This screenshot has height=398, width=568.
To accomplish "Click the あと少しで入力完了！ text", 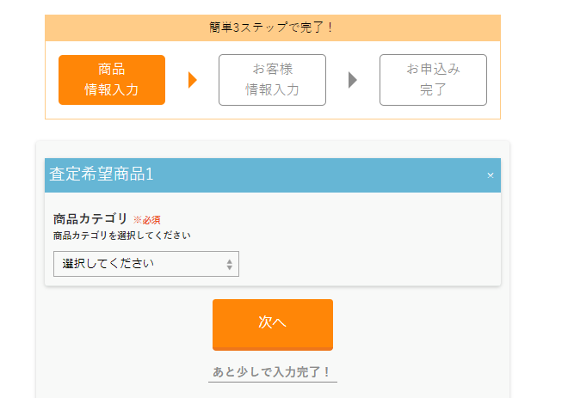I will [273, 371].
